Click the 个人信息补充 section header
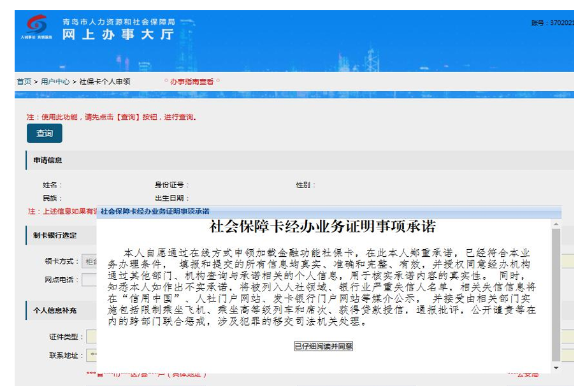Screen dimensions: 585x390 tap(55, 310)
